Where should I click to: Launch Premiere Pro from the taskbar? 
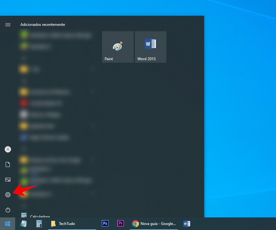coord(121,223)
